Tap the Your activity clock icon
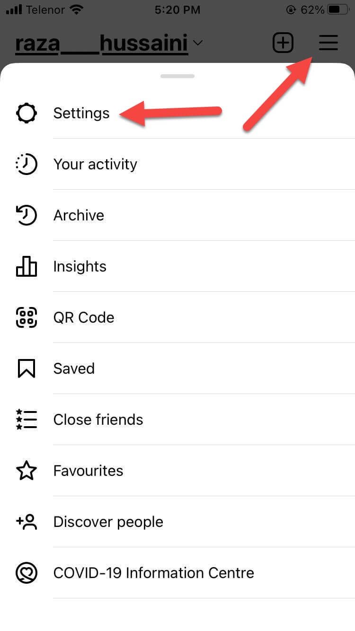 pos(26,164)
